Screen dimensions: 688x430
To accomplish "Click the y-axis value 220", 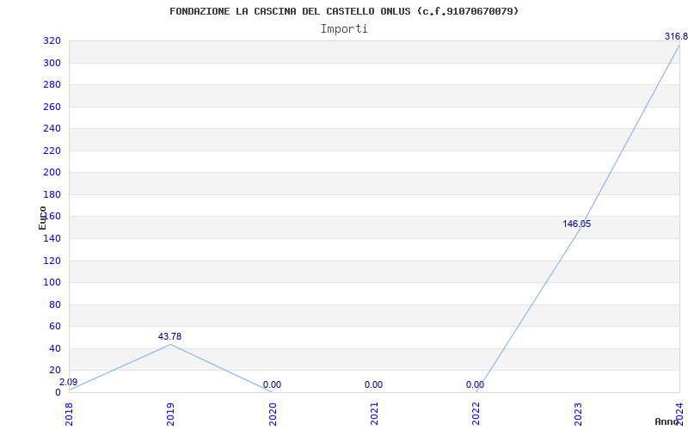I will coord(52,151).
